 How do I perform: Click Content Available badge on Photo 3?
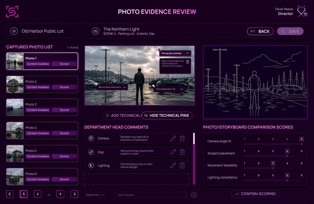pos(38,110)
